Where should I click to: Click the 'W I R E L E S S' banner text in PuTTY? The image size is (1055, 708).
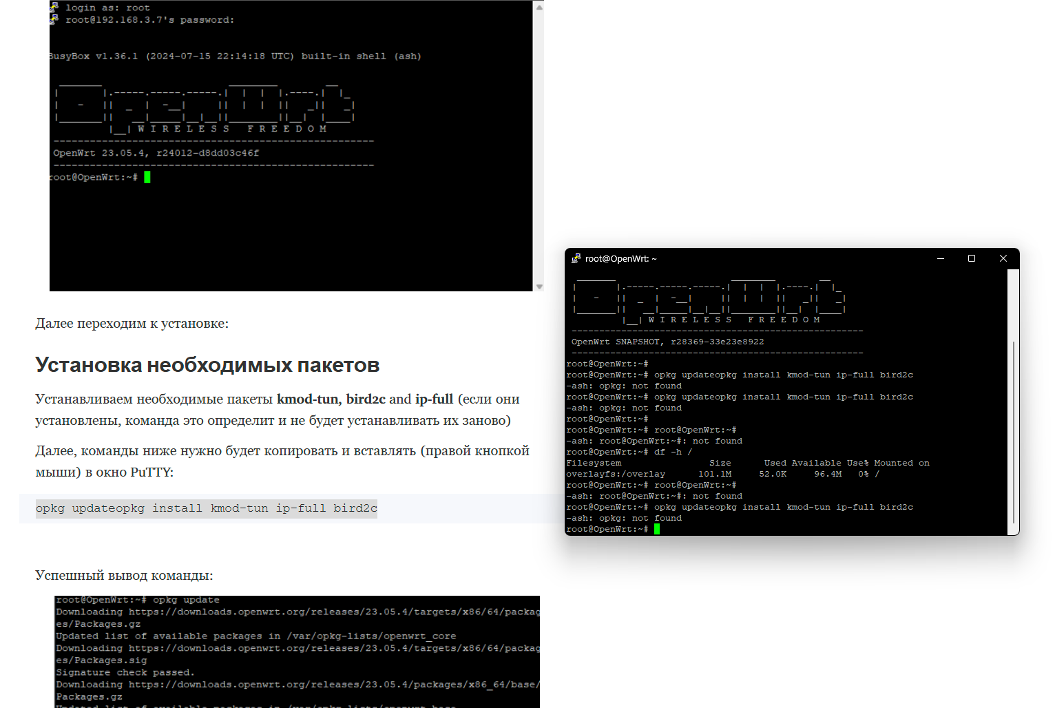click(x=690, y=320)
